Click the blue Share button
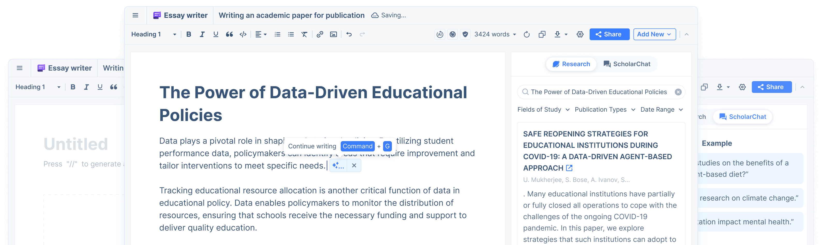This screenshot has width=822, height=245. (609, 34)
